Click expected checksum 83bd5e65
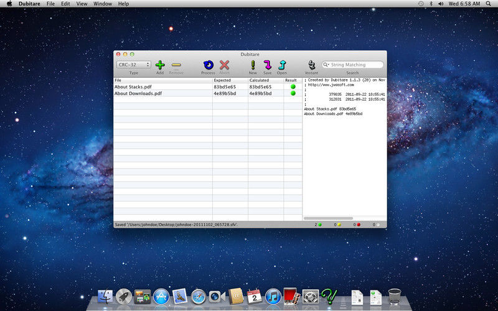498x311 pixels. [x=225, y=86]
